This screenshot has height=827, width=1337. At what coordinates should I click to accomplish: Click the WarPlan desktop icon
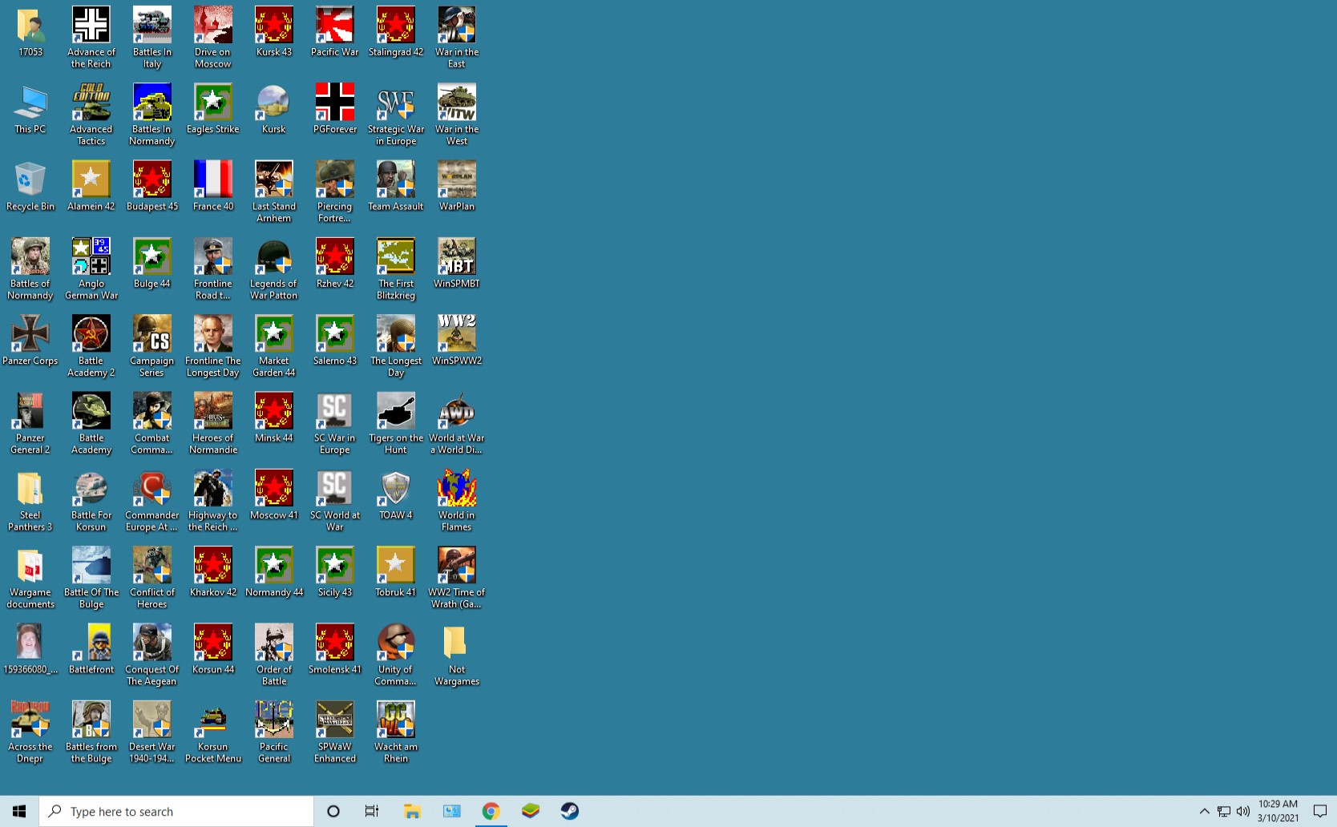(457, 180)
